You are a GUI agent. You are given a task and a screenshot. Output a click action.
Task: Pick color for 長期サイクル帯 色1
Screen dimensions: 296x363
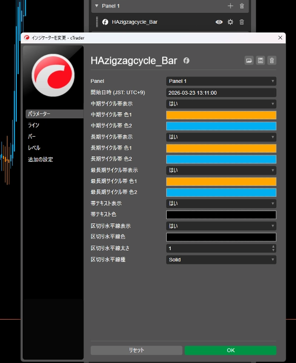coord(221,148)
